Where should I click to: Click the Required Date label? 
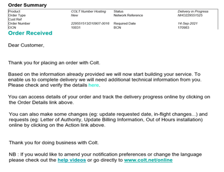pos(125,23)
